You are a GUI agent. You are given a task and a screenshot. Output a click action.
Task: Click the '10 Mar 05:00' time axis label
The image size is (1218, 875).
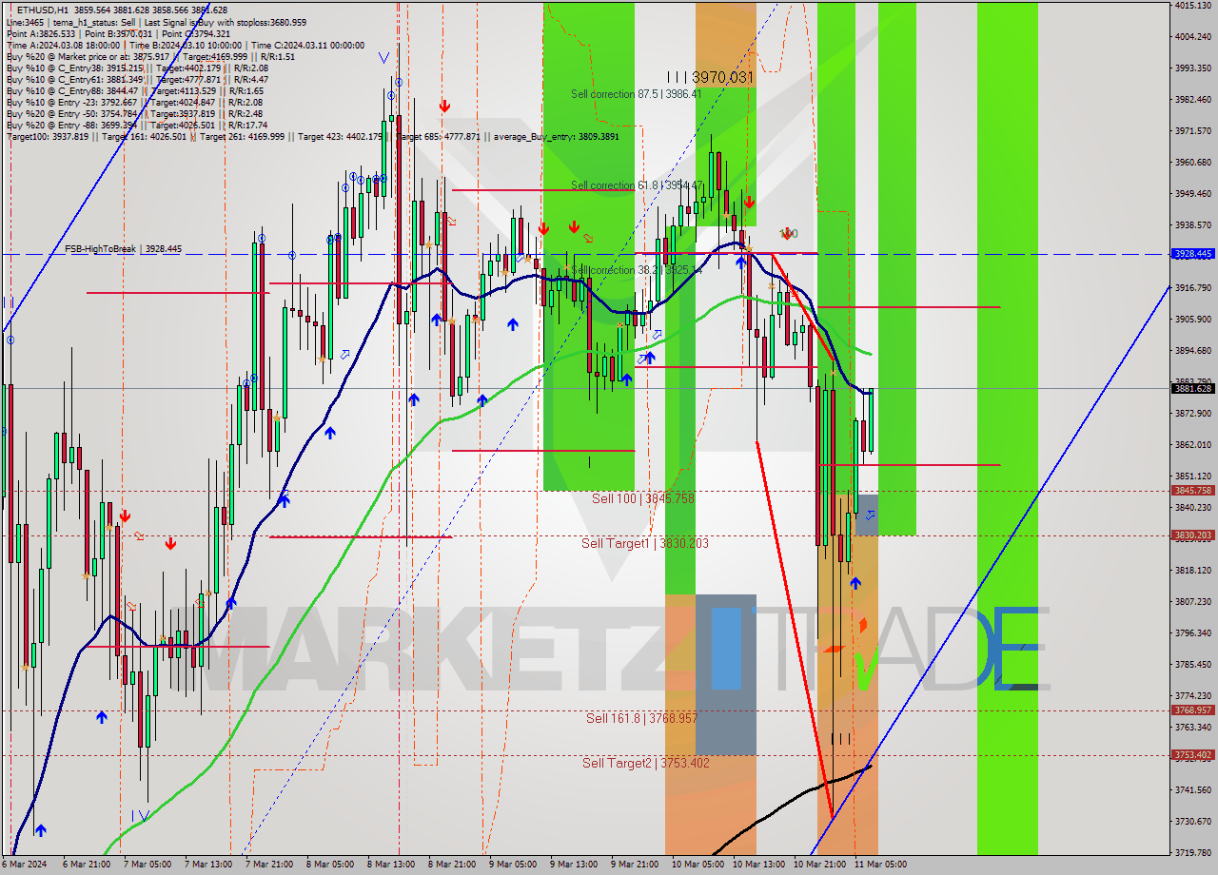tap(697, 865)
